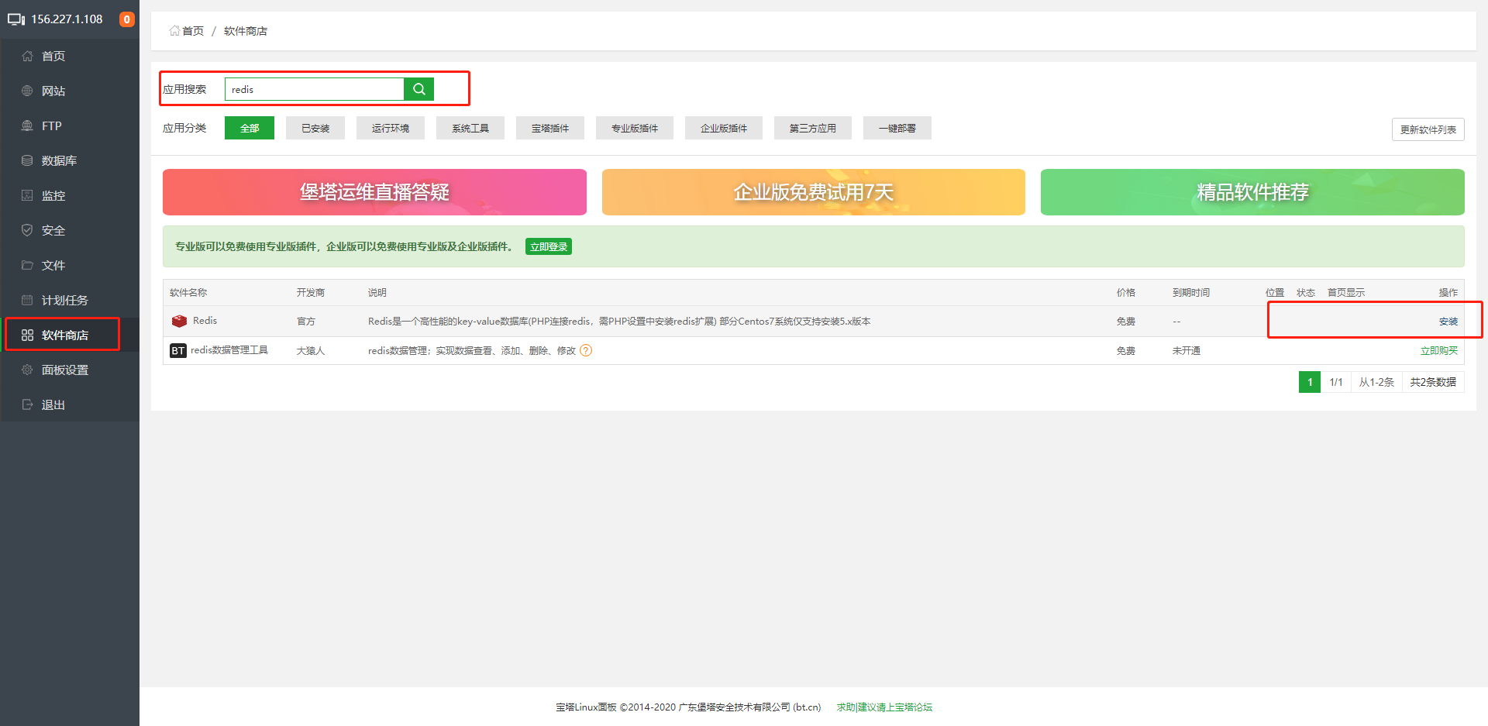Click the orange notification badge showing 0
Image resolution: width=1488 pixels, height=726 pixels.
click(x=127, y=19)
